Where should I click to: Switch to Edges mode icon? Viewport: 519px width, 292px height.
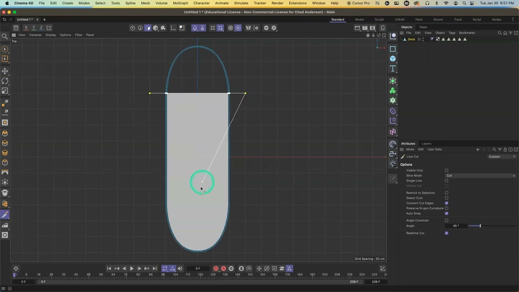point(140,28)
